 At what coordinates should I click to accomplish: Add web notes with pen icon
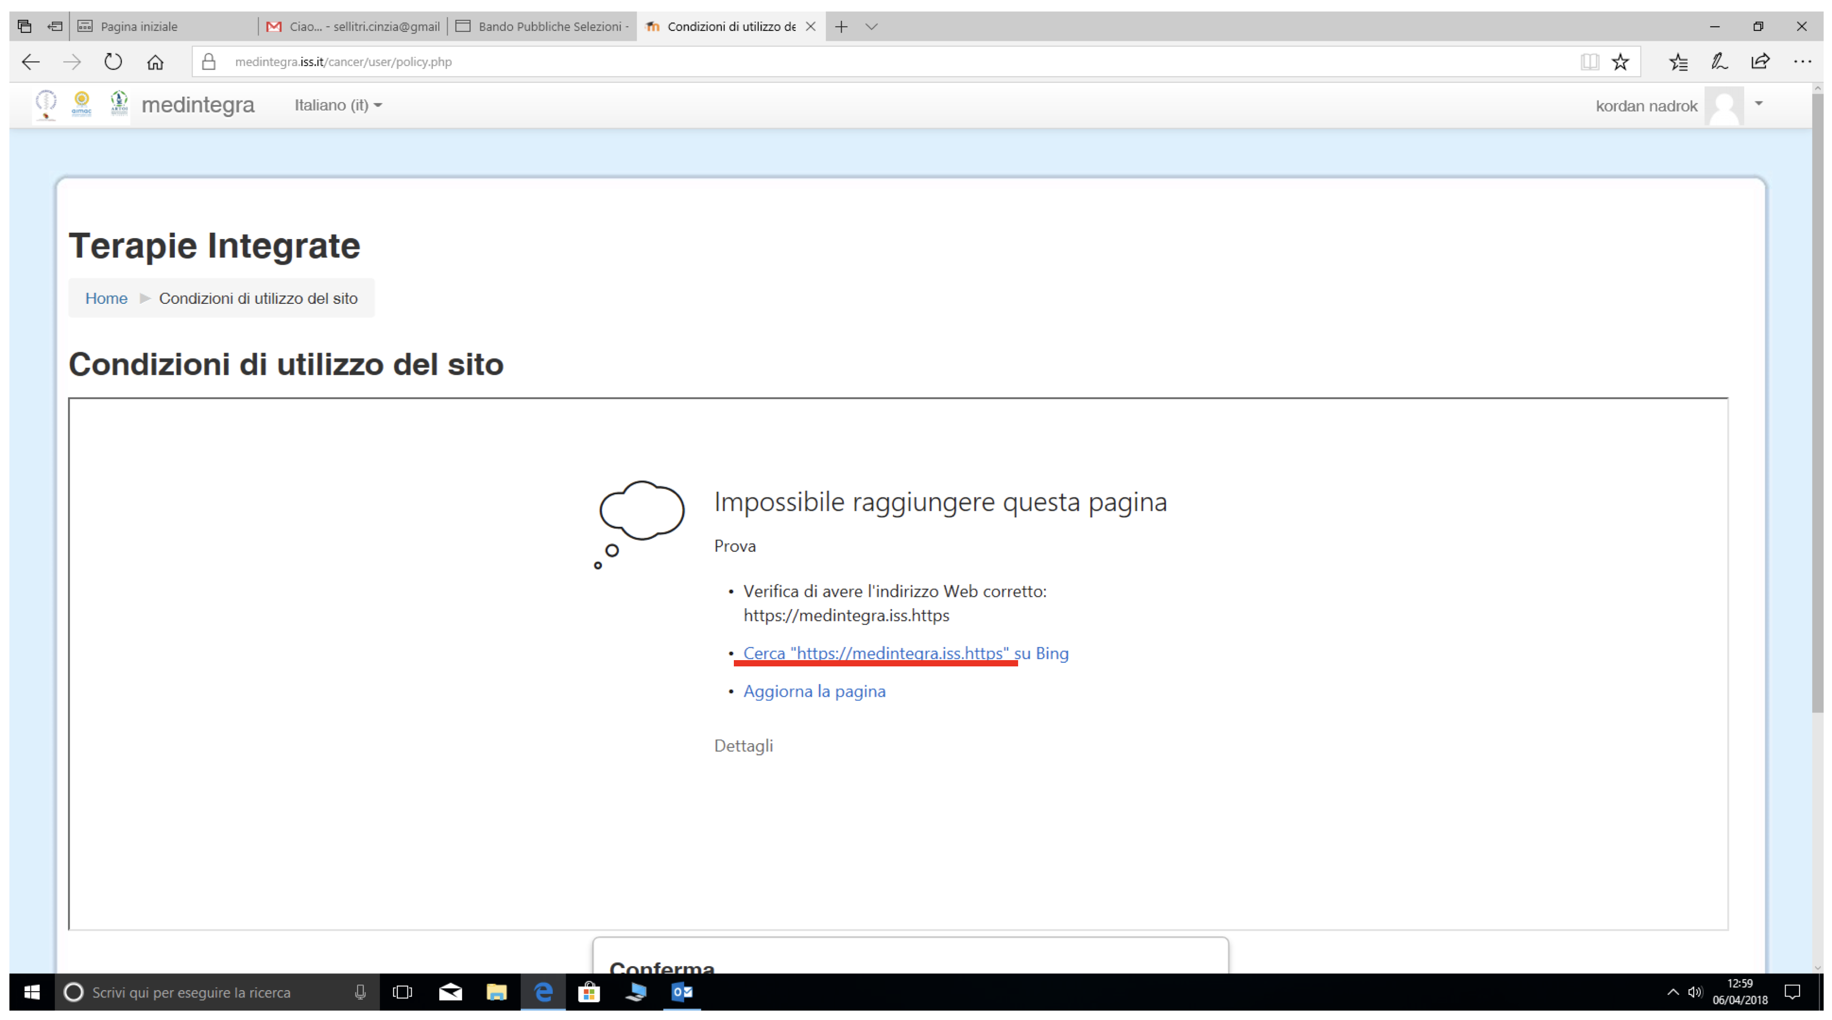point(1719,62)
